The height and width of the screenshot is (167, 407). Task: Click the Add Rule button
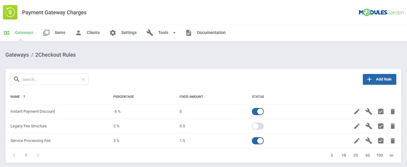pos(379,79)
